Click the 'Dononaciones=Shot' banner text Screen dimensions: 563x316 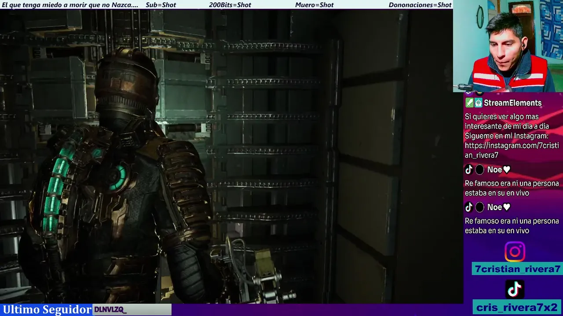pyautogui.click(x=420, y=5)
